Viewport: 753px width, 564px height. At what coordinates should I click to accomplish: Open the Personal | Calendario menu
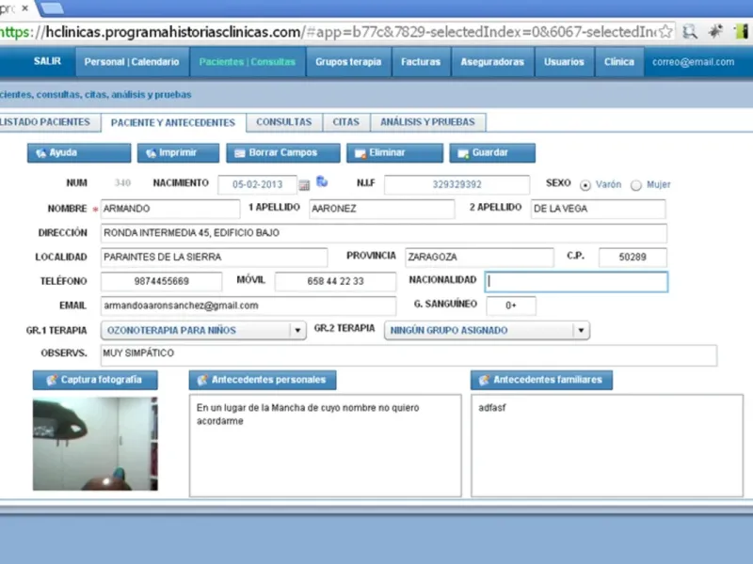(132, 62)
